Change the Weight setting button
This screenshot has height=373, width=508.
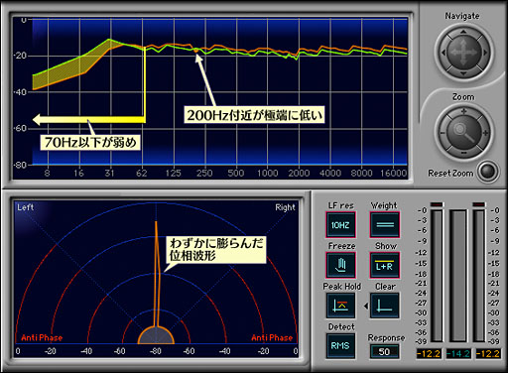pyautogui.click(x=385, y=225)
